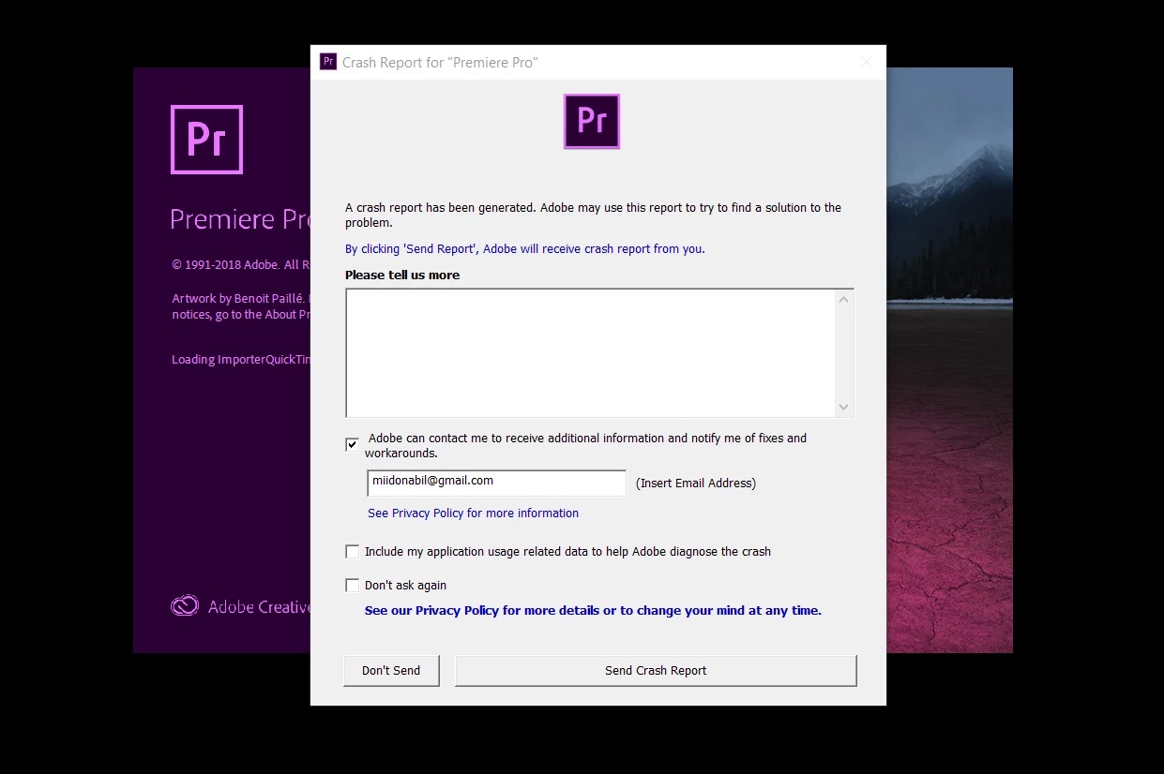Click the Don't Send button
Viewport: 1164px width, 774px height.
click(x=391, y=671)
